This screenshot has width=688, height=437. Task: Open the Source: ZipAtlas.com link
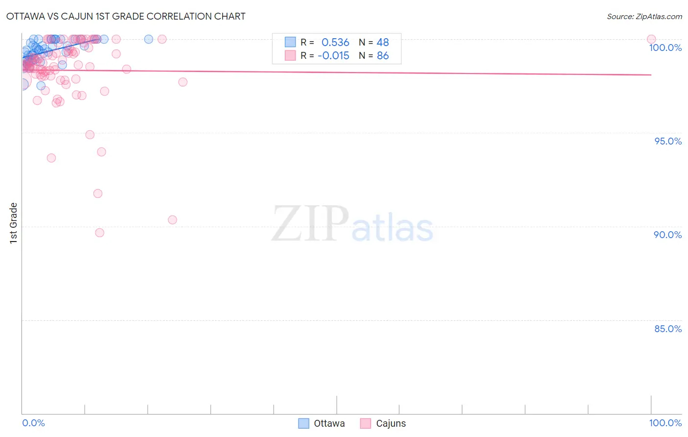(644, 16)
